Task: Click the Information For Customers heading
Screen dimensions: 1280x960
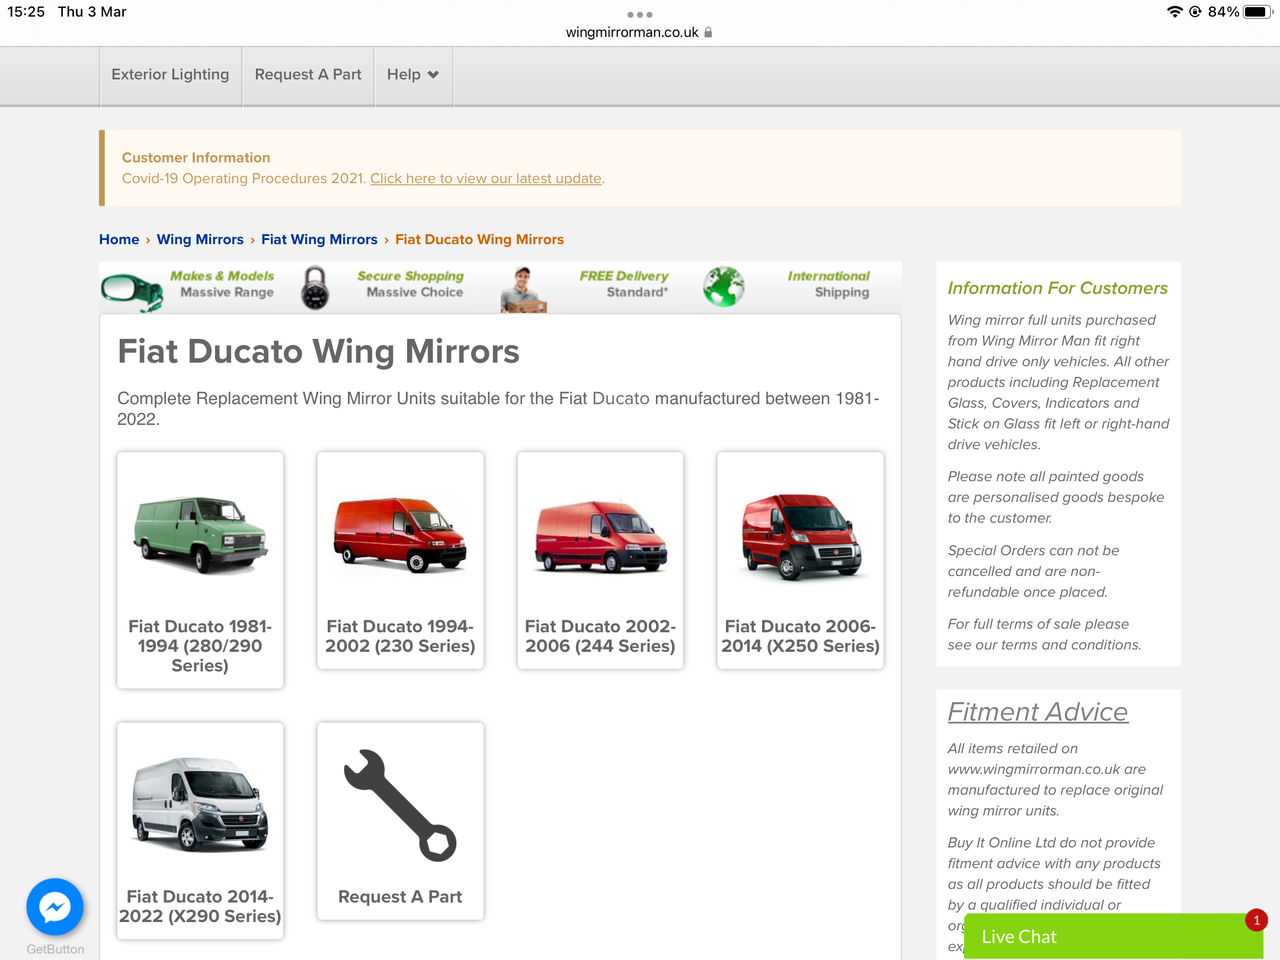Action: 1058,288
